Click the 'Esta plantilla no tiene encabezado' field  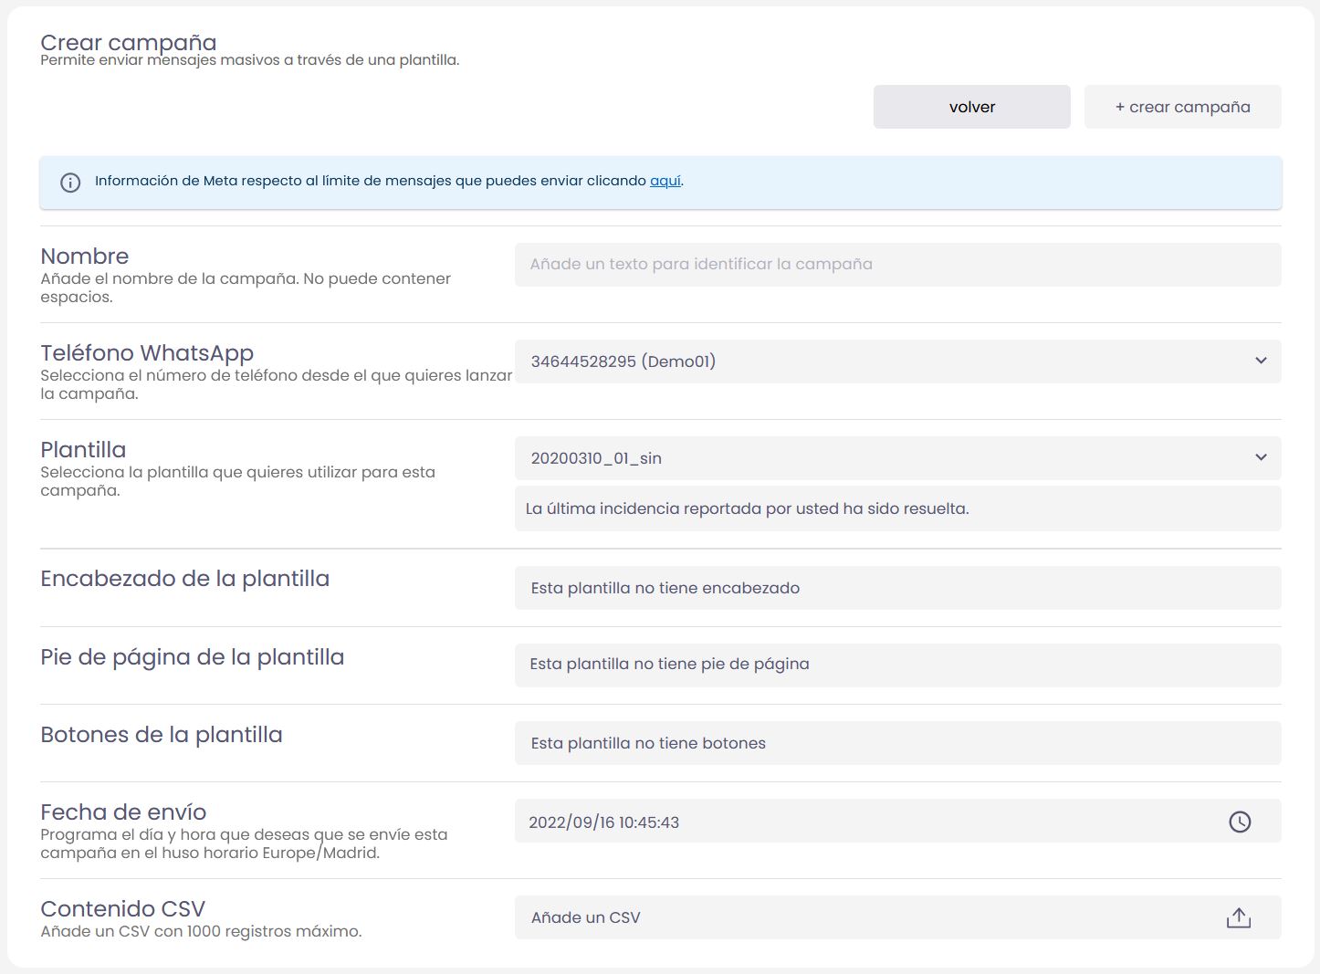pos(897,588)
